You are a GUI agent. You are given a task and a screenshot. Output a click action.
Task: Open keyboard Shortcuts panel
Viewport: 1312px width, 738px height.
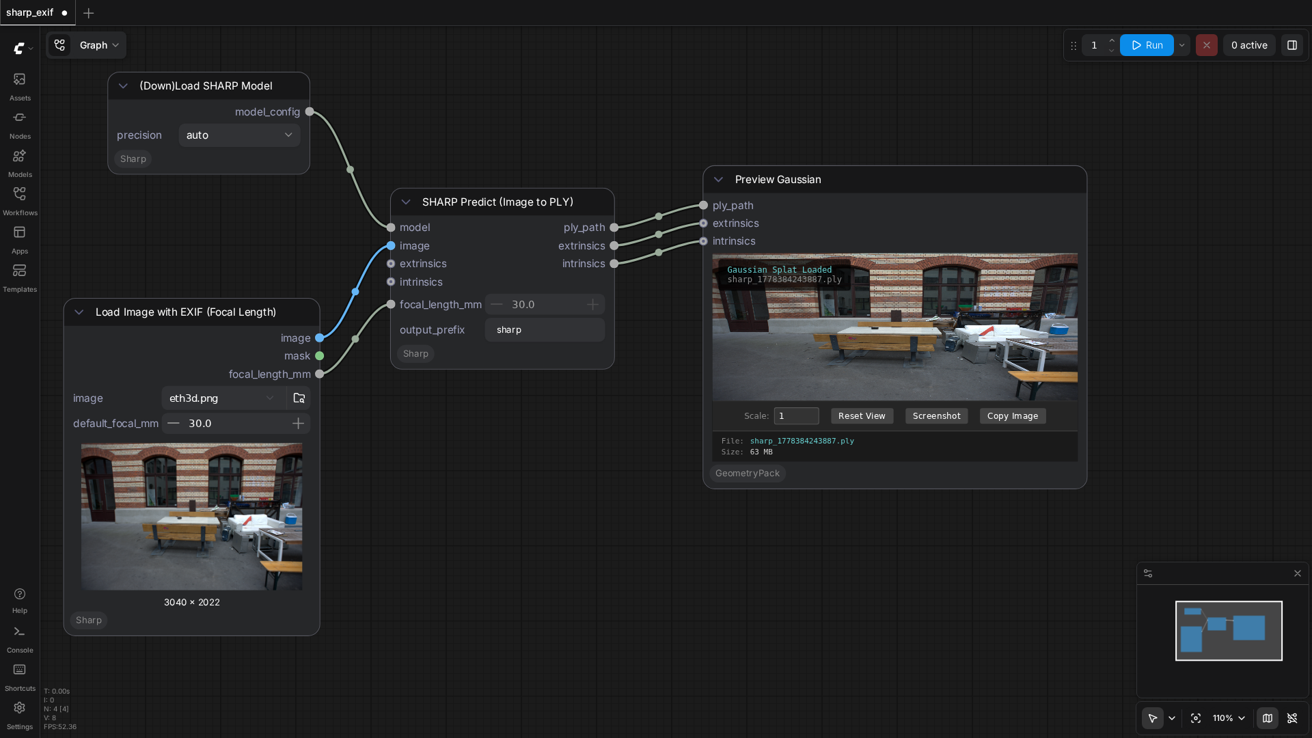click(x=20, y=677)
